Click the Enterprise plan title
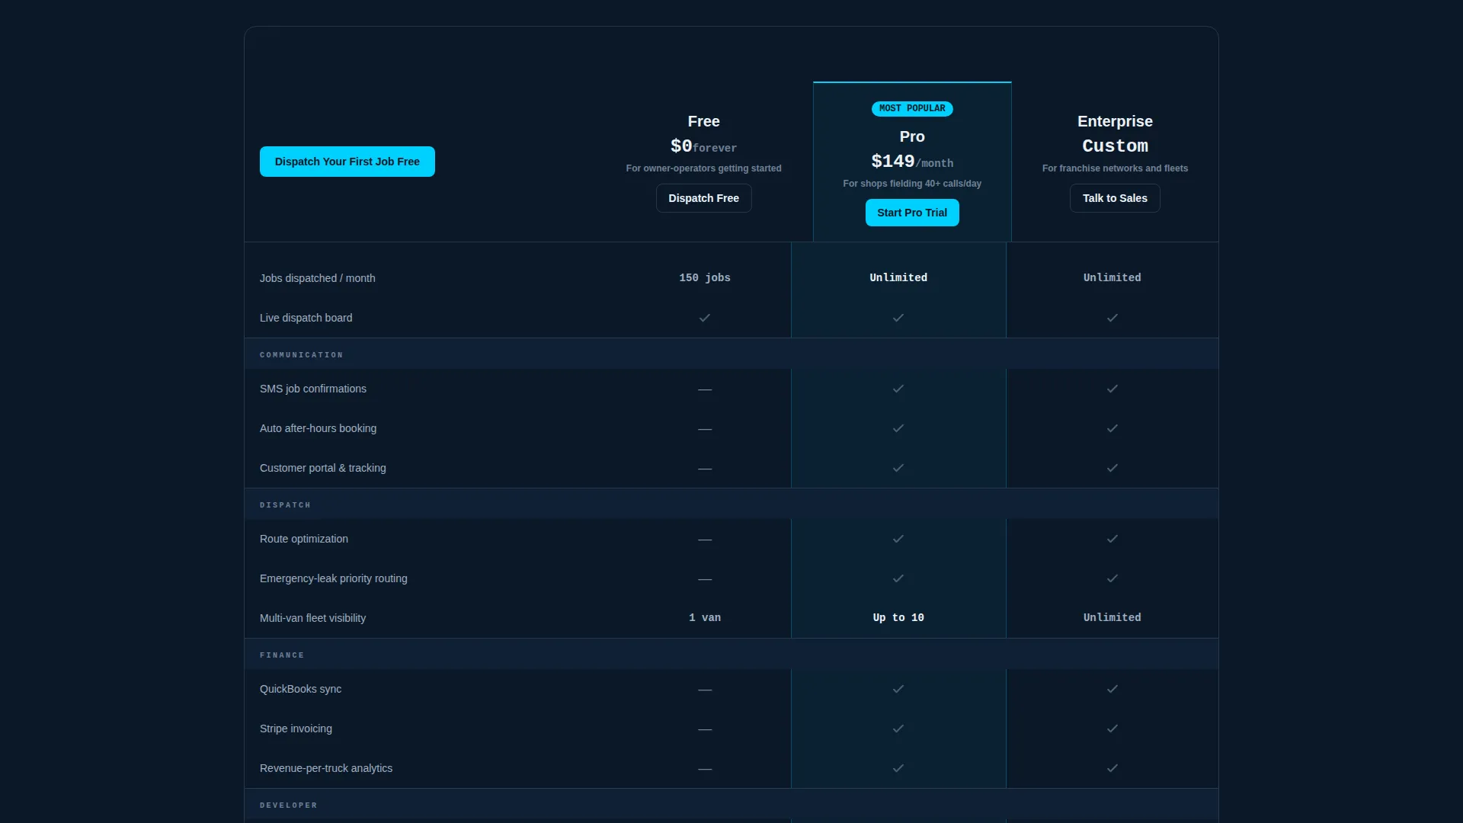1463x823 pixels. [x=1115, y=121]
